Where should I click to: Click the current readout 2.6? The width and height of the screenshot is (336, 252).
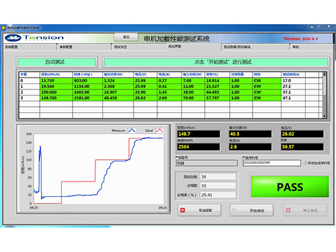coord(250,146)
